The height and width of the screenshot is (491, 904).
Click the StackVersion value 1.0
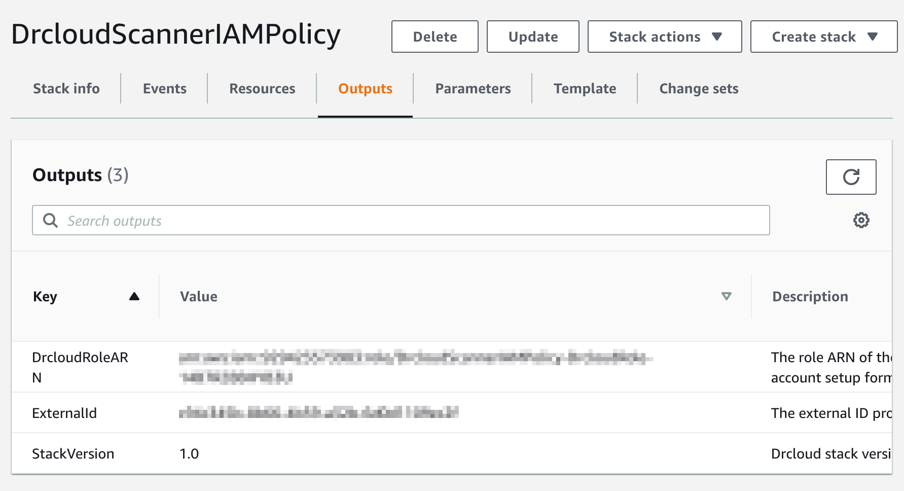pyautogui.click(x=189, y=453)
